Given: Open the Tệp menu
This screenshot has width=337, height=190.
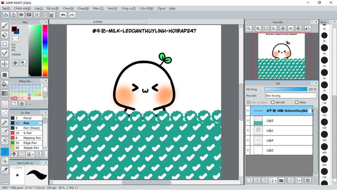Looking at the screenshot, I should [x=6, y=8].
